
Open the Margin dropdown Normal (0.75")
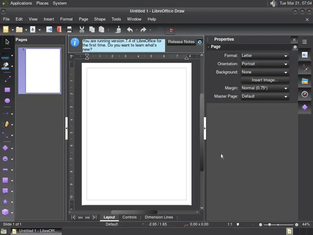(265, 88)
